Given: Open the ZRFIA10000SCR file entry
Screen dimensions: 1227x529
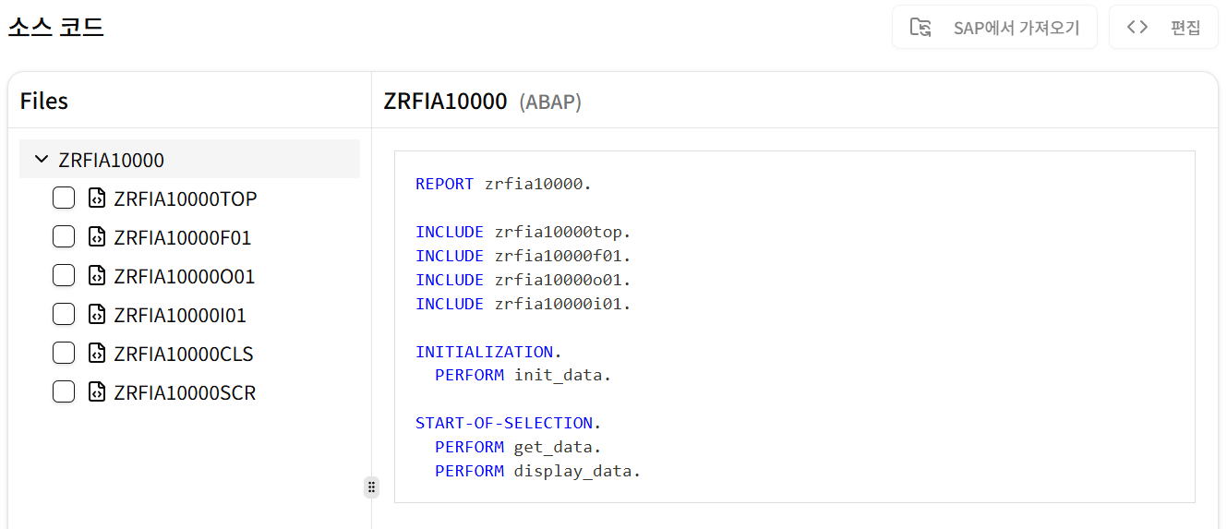Looking at the screenshot, I should [185, 392].
